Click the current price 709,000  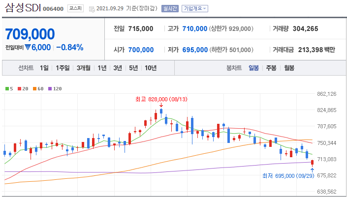(x=30, y=34)
